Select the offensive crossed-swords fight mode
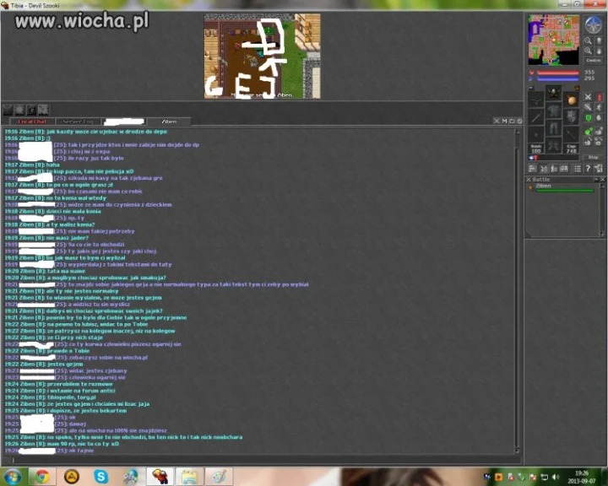The height and width of the screenshot is (486, 608). point(589,97)
